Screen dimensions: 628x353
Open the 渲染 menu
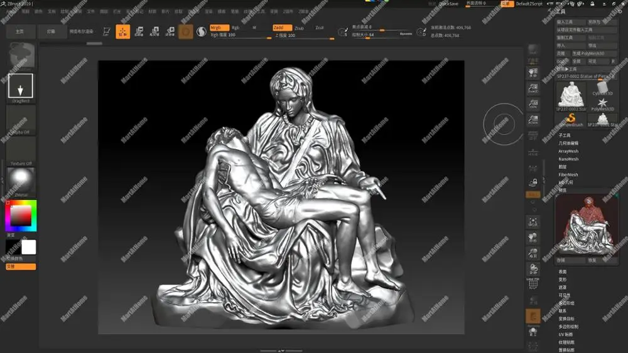[208, 11]
